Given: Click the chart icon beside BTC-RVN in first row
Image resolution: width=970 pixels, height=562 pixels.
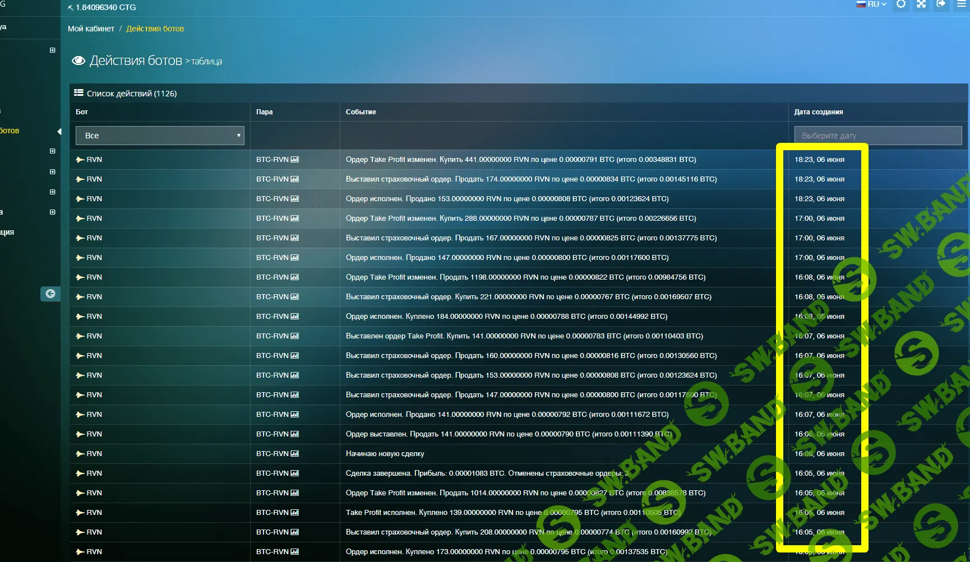Looking at the screenshot, I should [x=295, y=160].
